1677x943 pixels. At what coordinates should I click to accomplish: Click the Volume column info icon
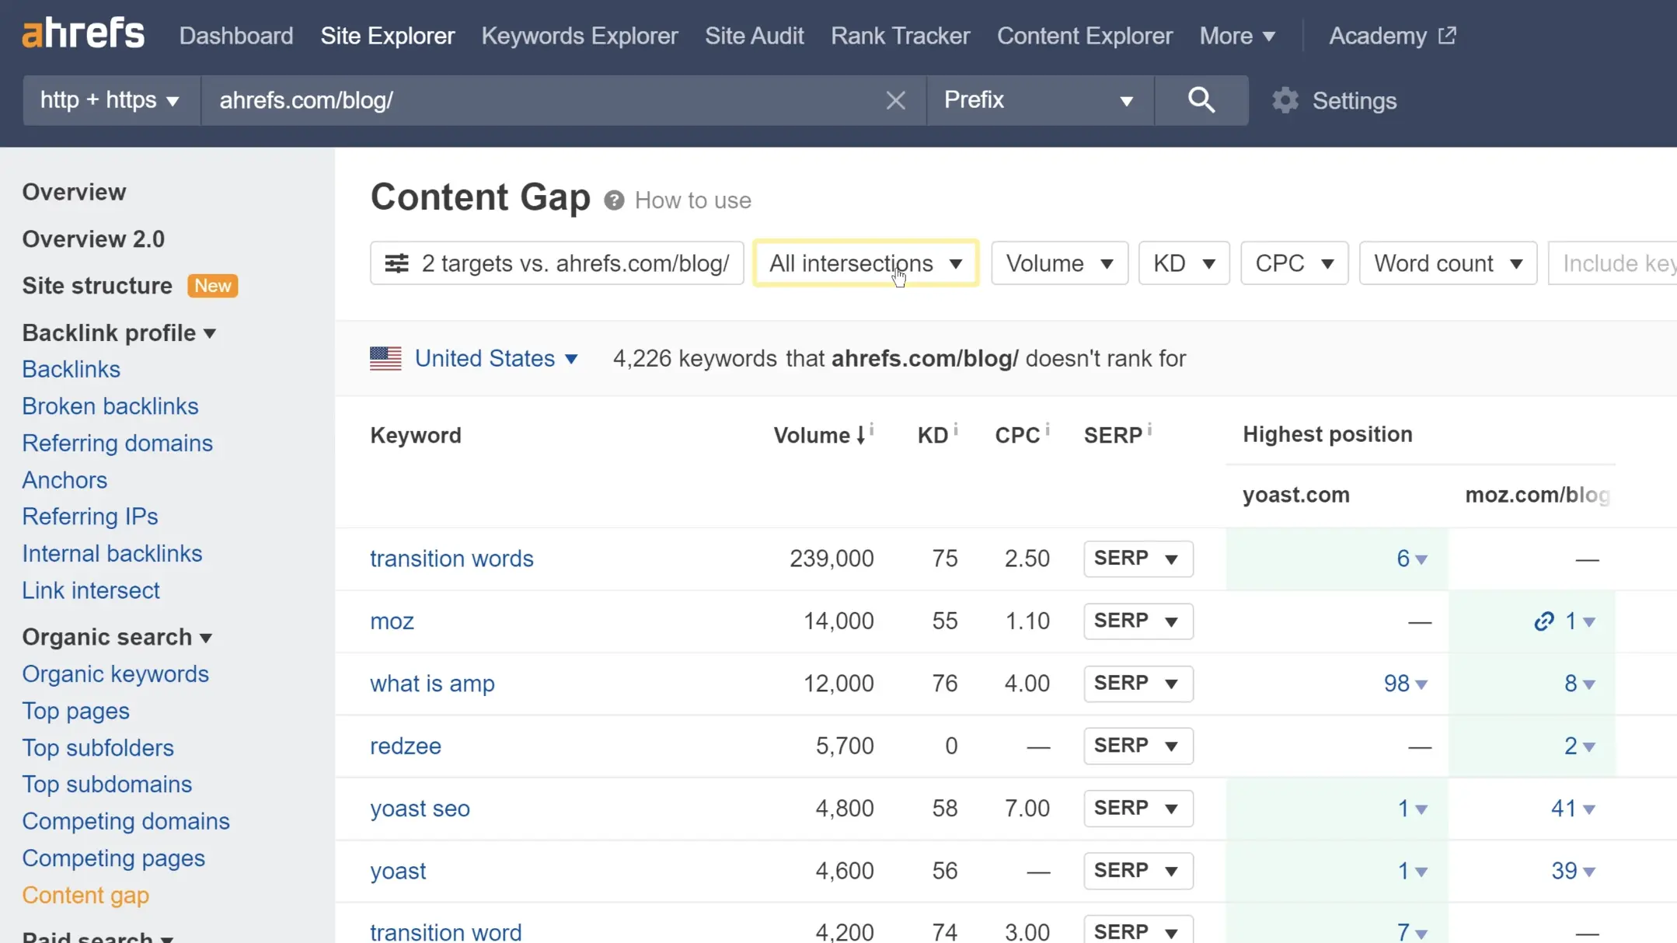tap(872, 428)
